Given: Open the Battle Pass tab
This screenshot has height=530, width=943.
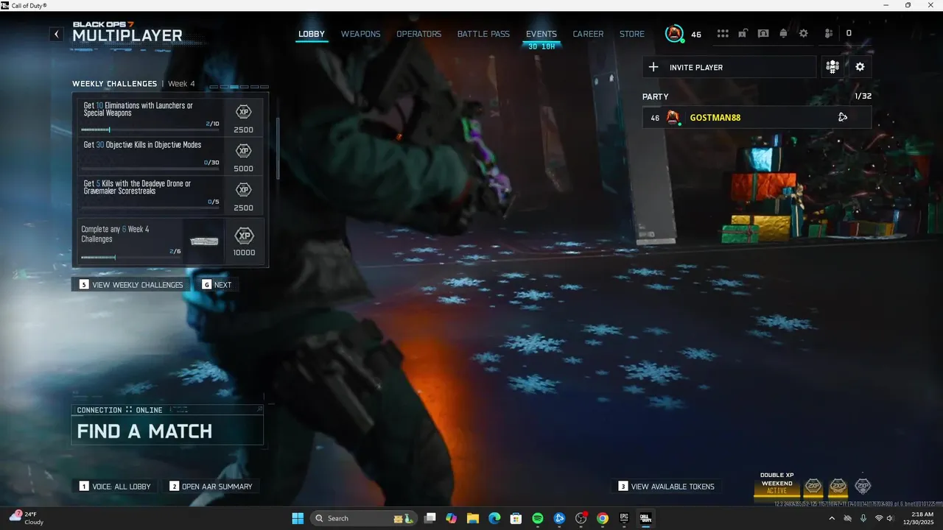Looking at the screenshot, I should click(483, 34).
